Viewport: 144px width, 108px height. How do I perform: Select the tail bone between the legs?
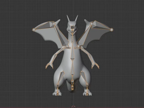tap(72, 83)
